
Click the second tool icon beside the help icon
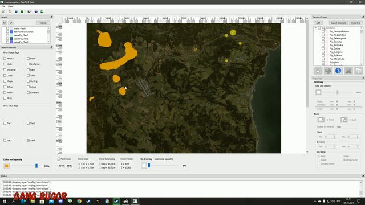point(328,71)
